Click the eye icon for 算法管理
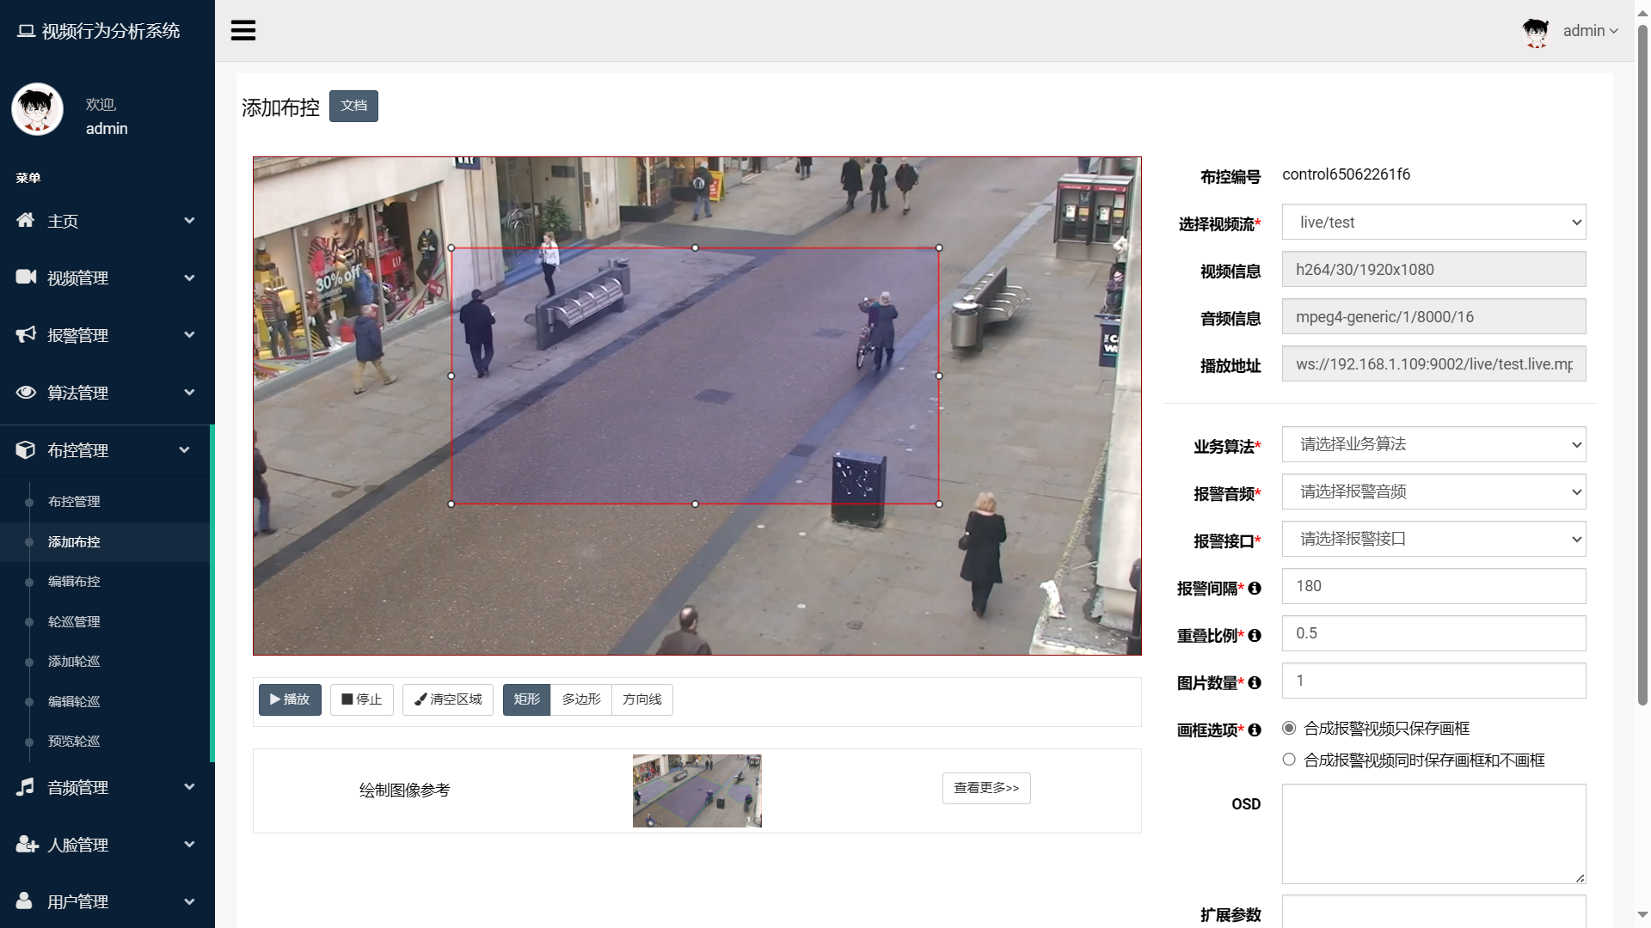Viewport: 1651px width, 928px height. pos(26,392)
